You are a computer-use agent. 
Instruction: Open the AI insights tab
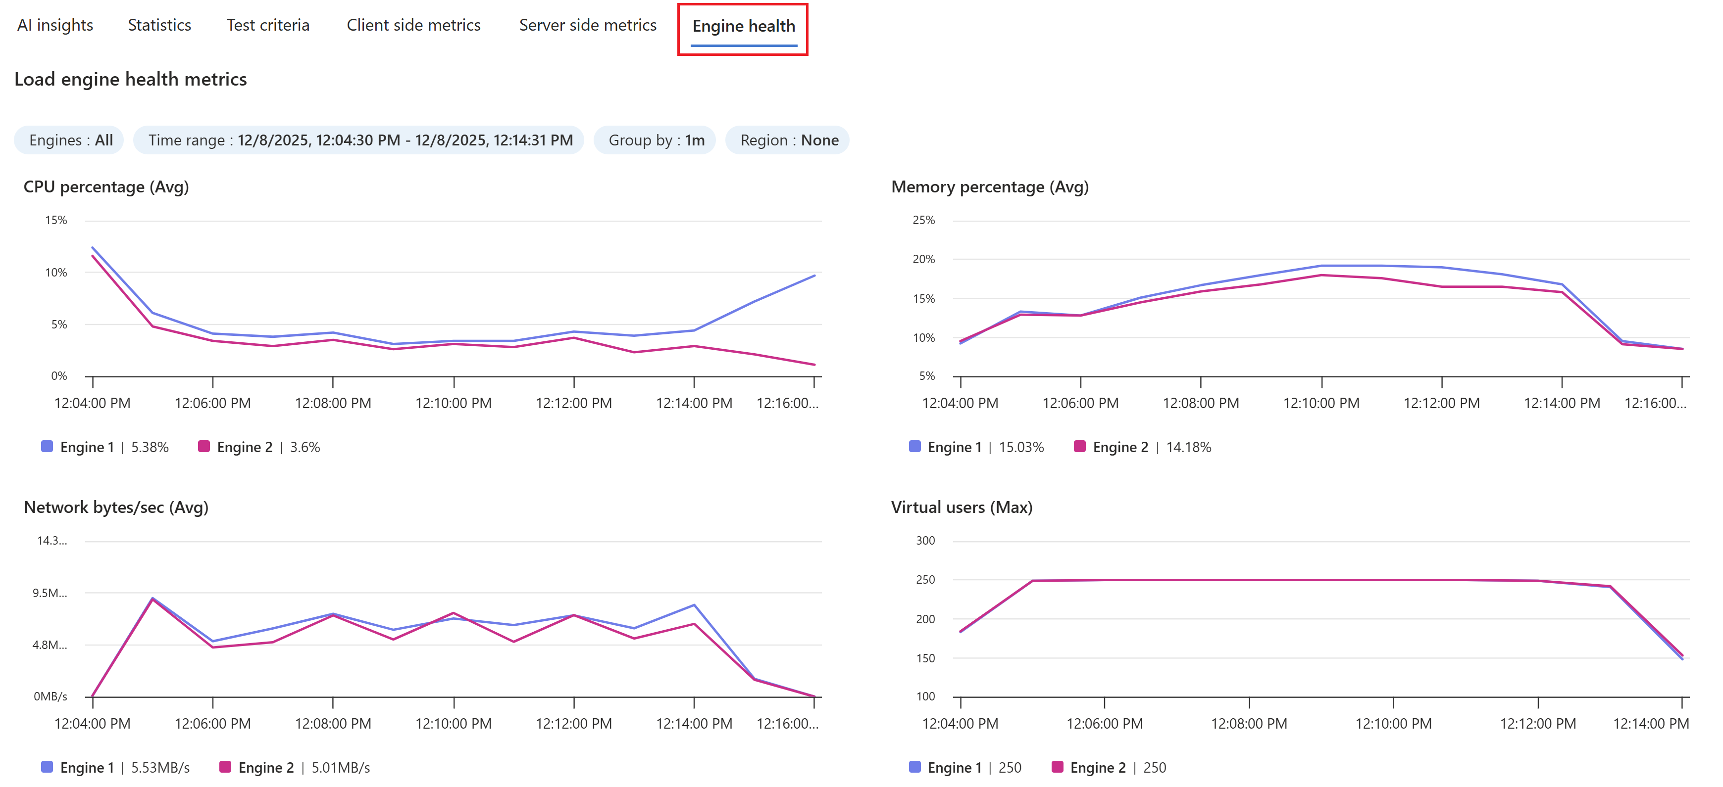pos(55,25)
